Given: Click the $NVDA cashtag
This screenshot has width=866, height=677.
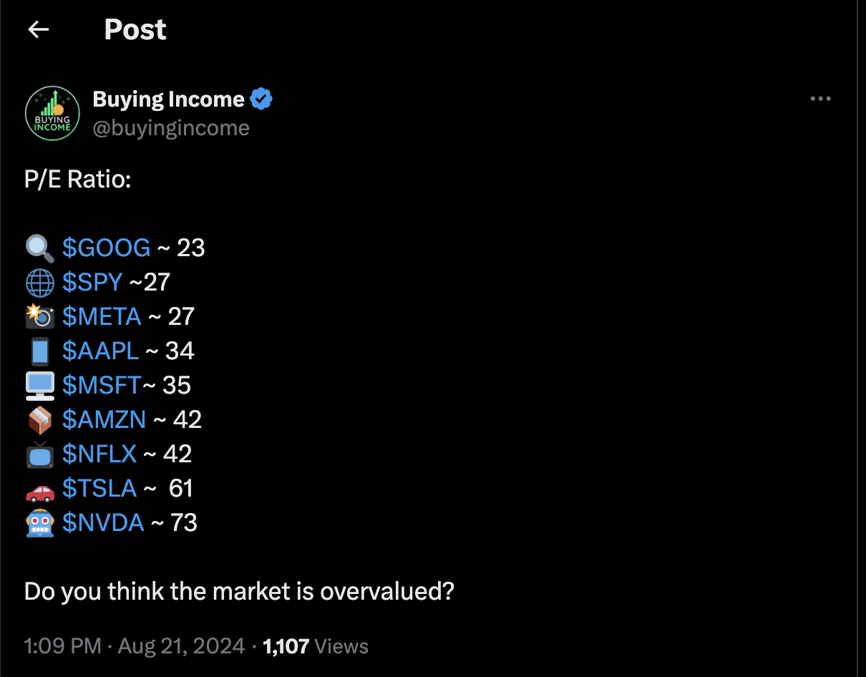Looking at the screenshot, I should click(103, 522).
